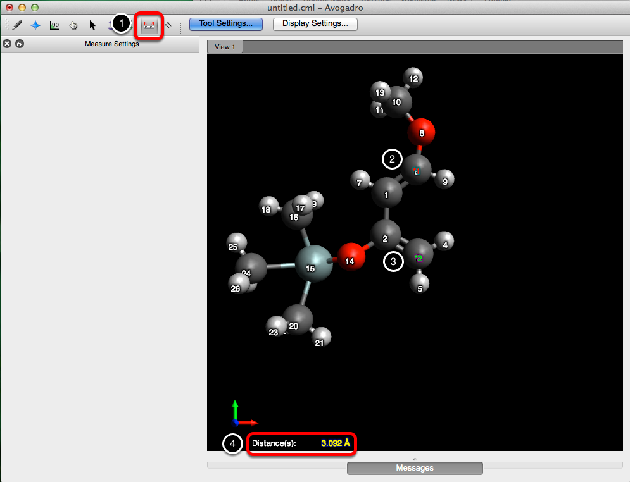This screenshot has height=482, width=630.
Task: Select the Align tool icon
Action: coord(169,25)
